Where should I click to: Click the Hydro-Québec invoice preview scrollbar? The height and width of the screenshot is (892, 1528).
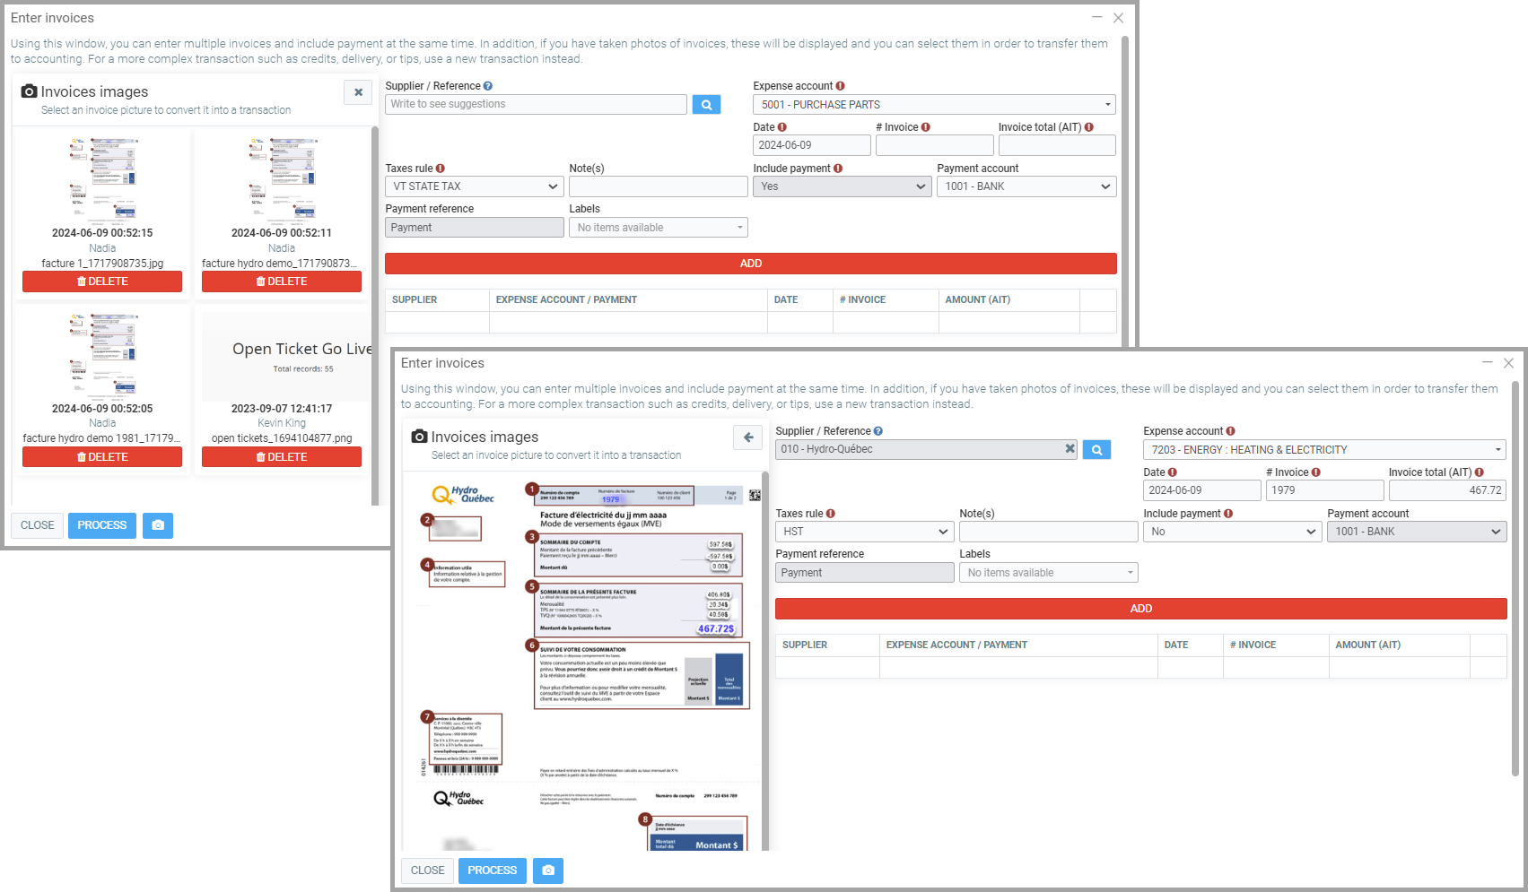coord(765,628)
